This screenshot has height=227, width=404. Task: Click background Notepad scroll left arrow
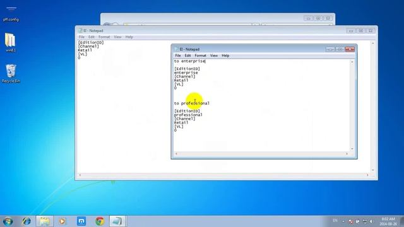pyautogui.click(x=80, y=175)
